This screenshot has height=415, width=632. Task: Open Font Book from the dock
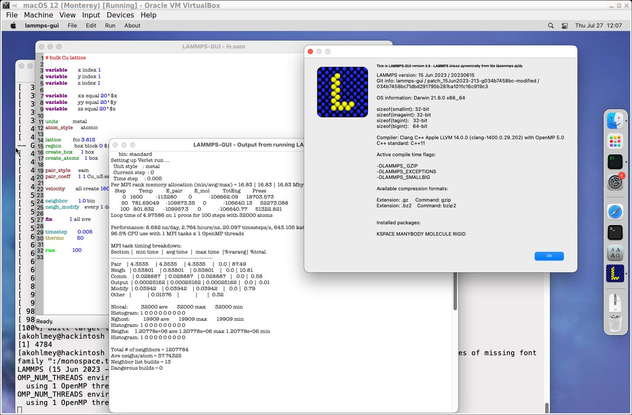pyautogui.click(x=615, y=253)
